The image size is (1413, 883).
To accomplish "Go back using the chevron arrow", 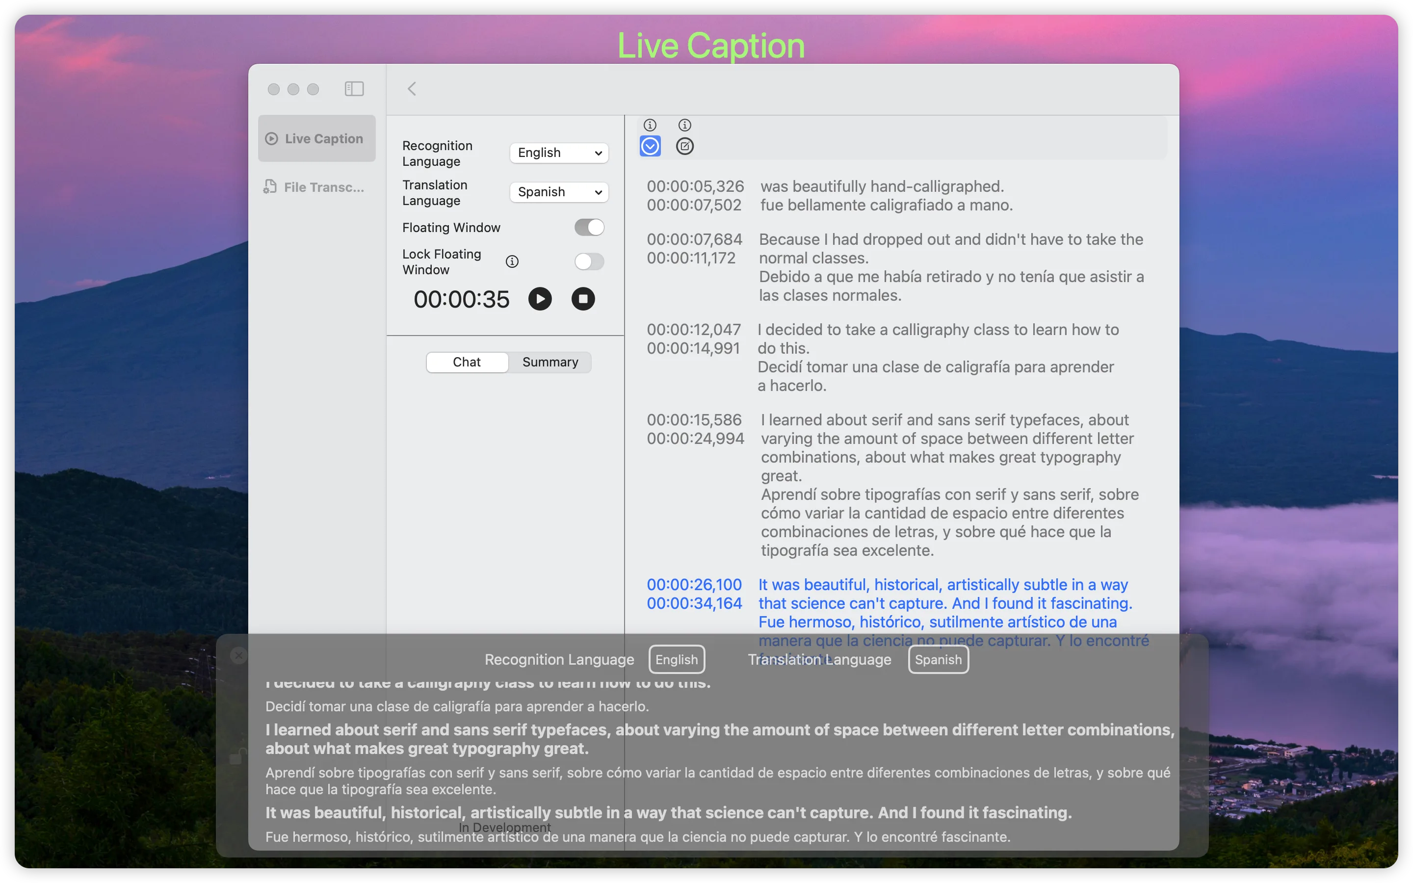I will pos(412,89).
